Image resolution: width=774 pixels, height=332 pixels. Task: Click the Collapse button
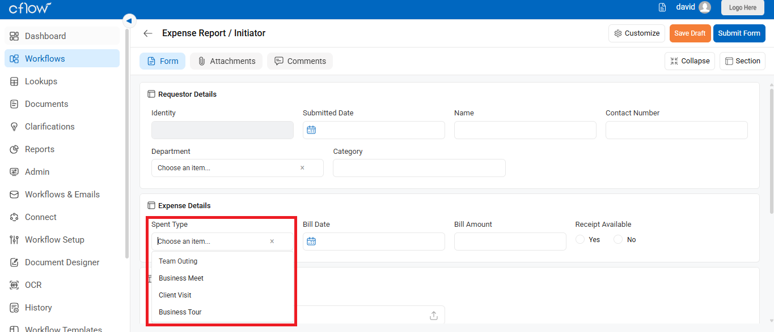click(x=690, y=61)
